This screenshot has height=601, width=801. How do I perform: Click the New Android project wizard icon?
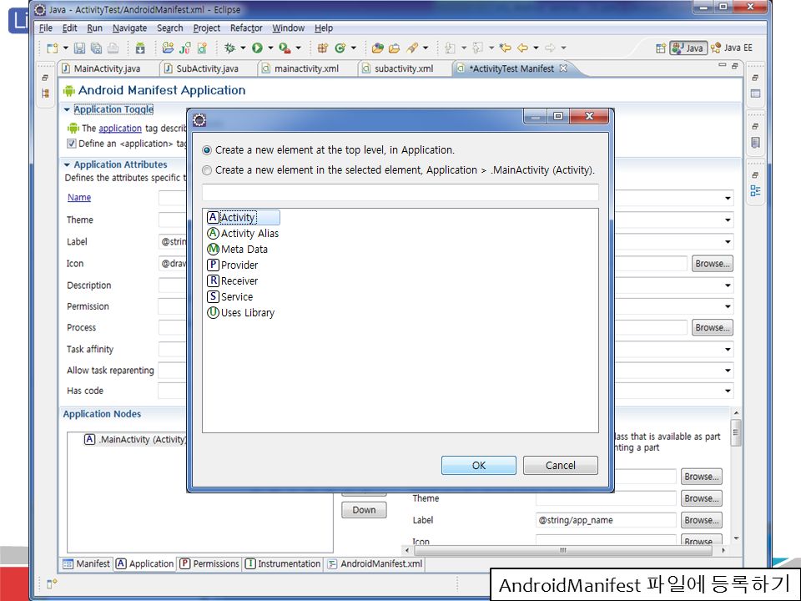(168, 48)
